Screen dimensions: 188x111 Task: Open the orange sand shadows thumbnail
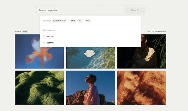tap(142, 88)
